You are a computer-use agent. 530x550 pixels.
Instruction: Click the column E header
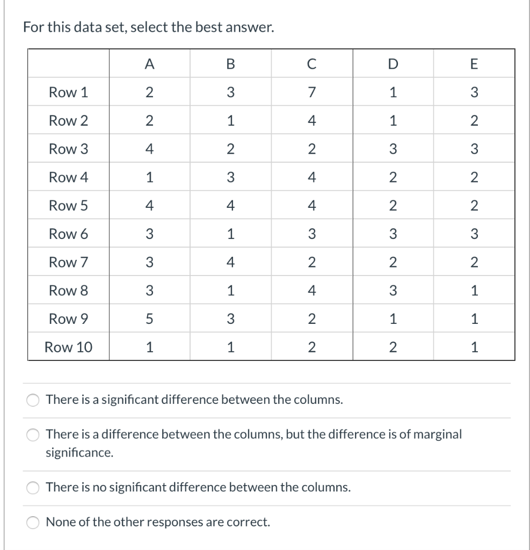pos(474,63)
